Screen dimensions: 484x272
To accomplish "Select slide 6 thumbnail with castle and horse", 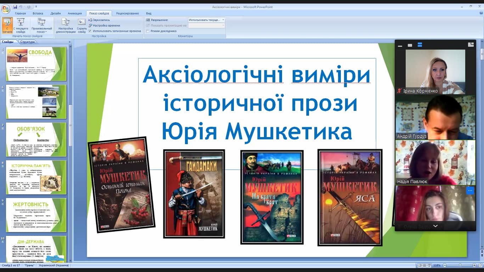I will (x=36, y=102).
